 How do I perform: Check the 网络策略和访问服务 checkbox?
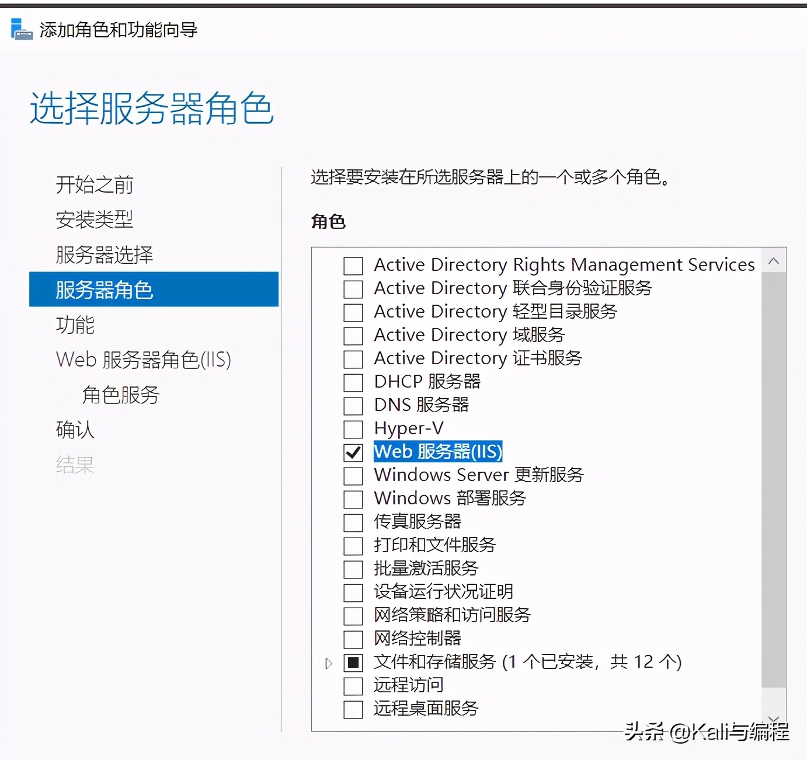point(353,616)
